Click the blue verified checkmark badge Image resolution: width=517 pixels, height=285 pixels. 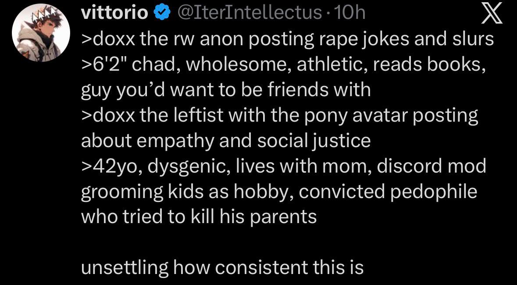pos(160,13)
